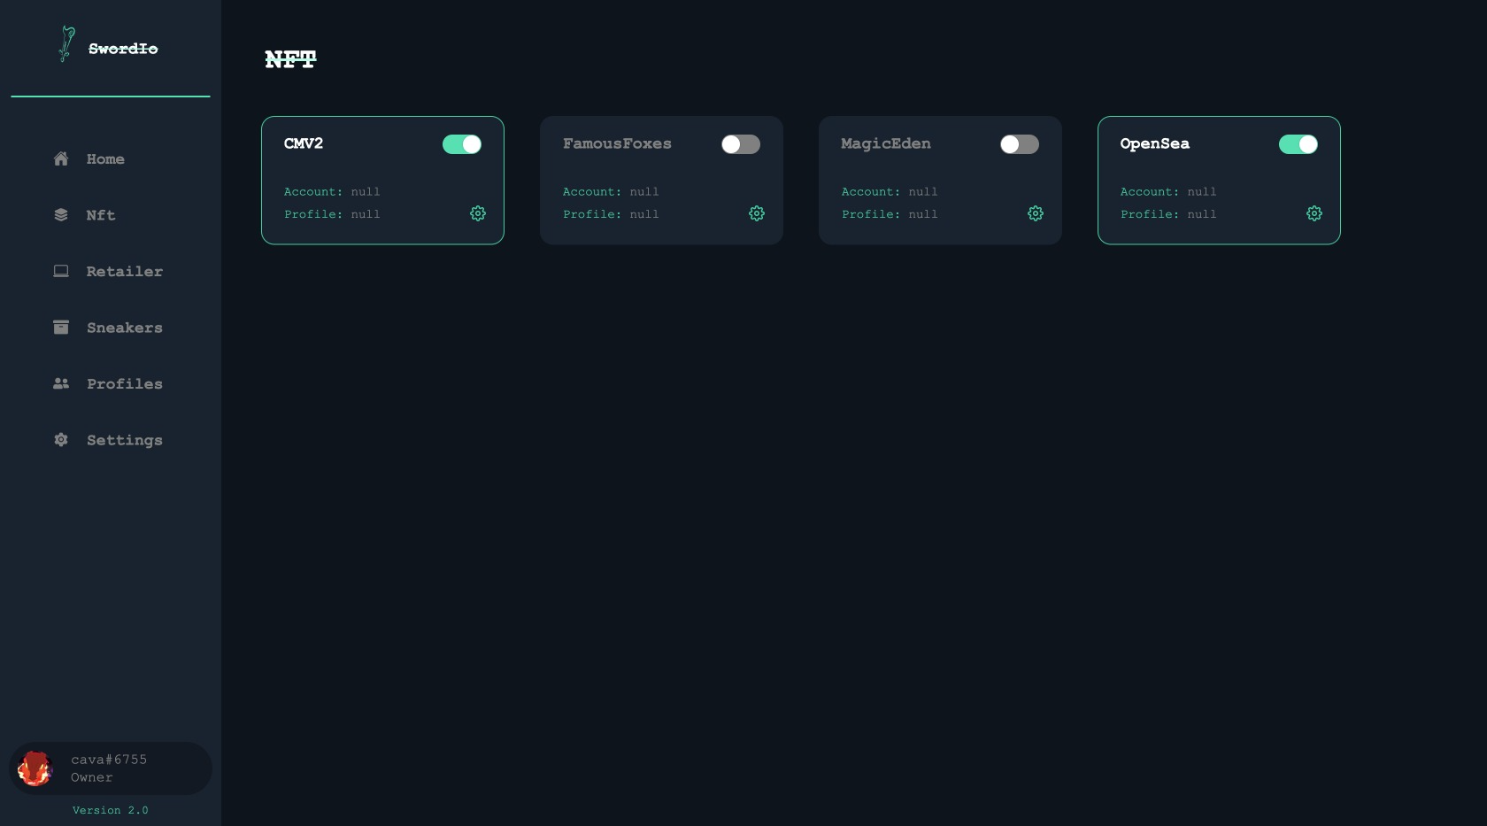
Task: Click the Nft layers icon in sidebar
Action: (x=61, y=215)
